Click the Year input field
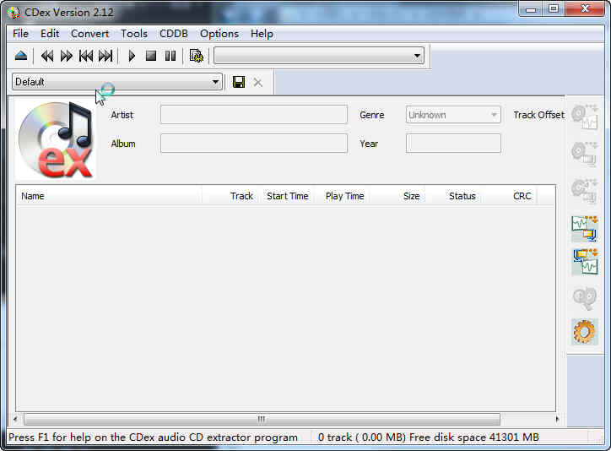 point(453,144)
